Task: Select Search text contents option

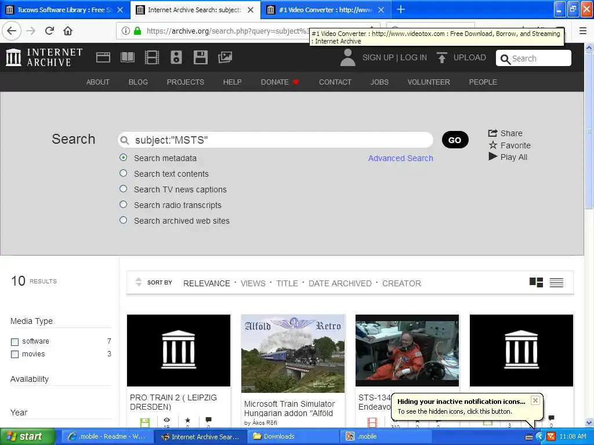Action: pyautogui.click(x=123, y=173)
